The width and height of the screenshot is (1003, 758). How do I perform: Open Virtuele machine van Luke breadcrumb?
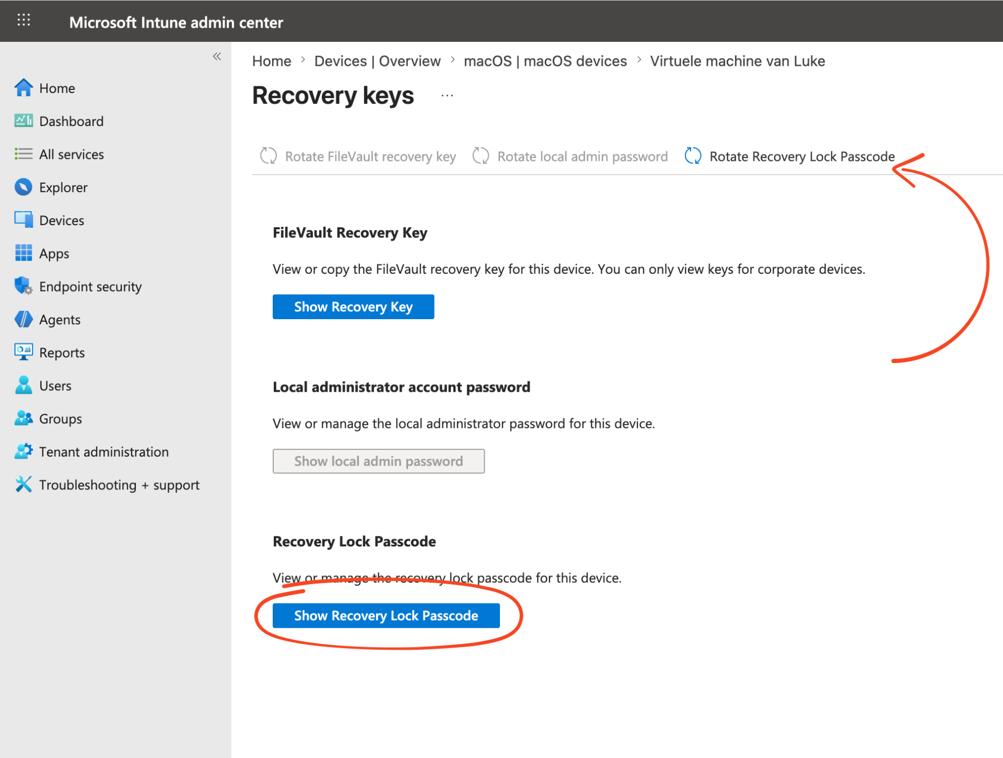click(x=738, y=61)
